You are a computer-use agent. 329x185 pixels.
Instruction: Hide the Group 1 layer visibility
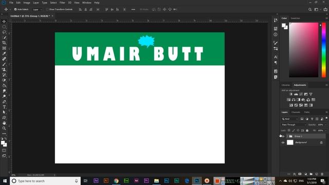tap(283, 136)
